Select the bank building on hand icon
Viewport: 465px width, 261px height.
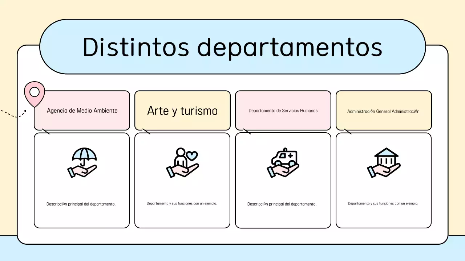pos(384,163)
